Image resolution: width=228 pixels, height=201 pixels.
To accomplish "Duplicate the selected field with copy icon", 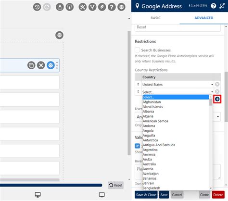I will click(x=31, y=65).
